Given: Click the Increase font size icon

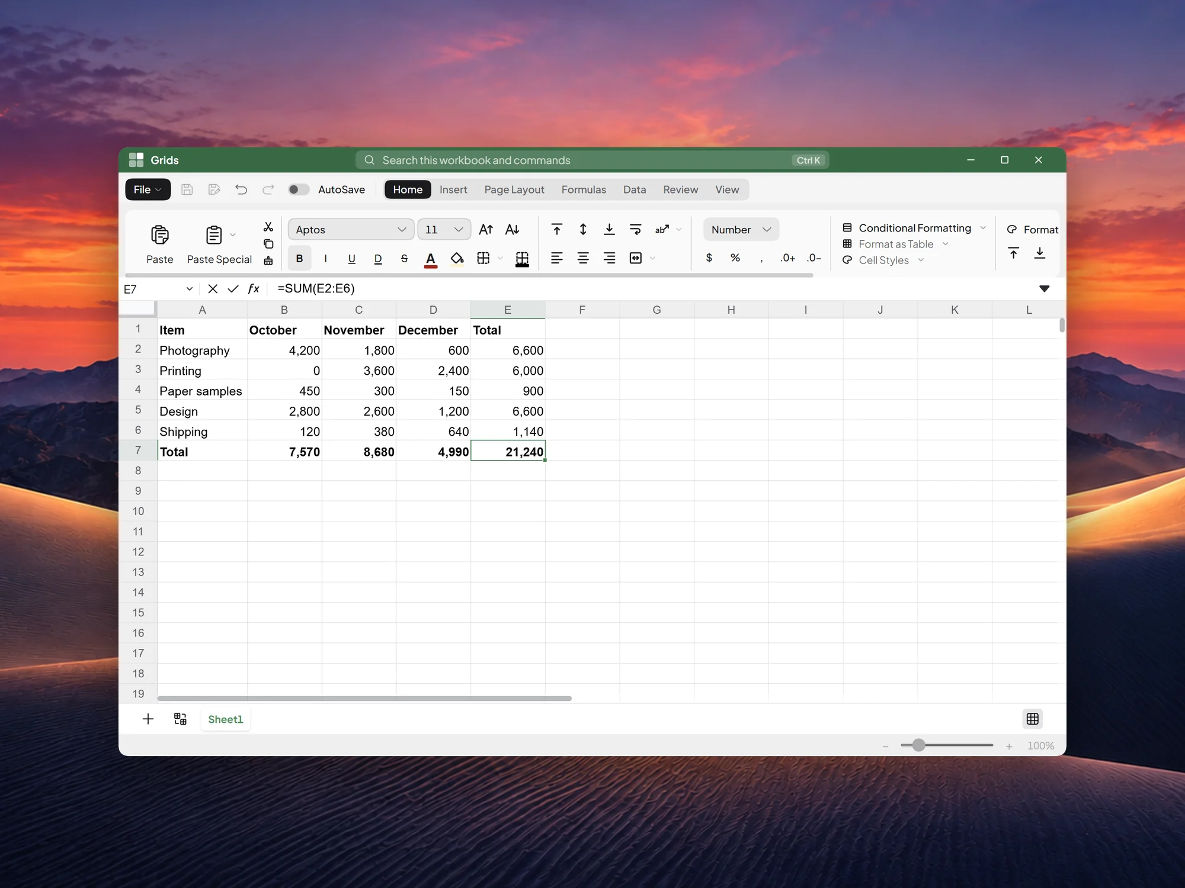Looking at the screenshot, I should (486, 230).
